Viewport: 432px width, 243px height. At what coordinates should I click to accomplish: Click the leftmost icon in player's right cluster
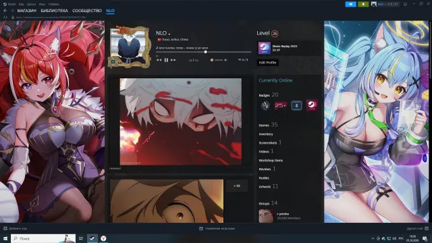tap(240, 60)
